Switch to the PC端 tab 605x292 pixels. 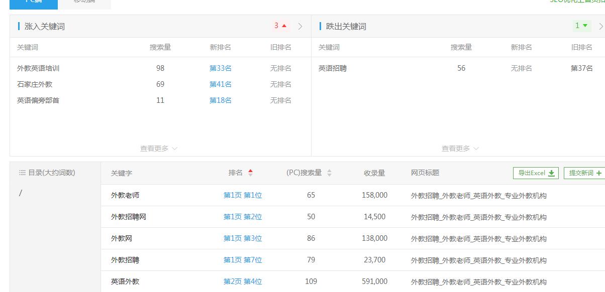point(34,3)
